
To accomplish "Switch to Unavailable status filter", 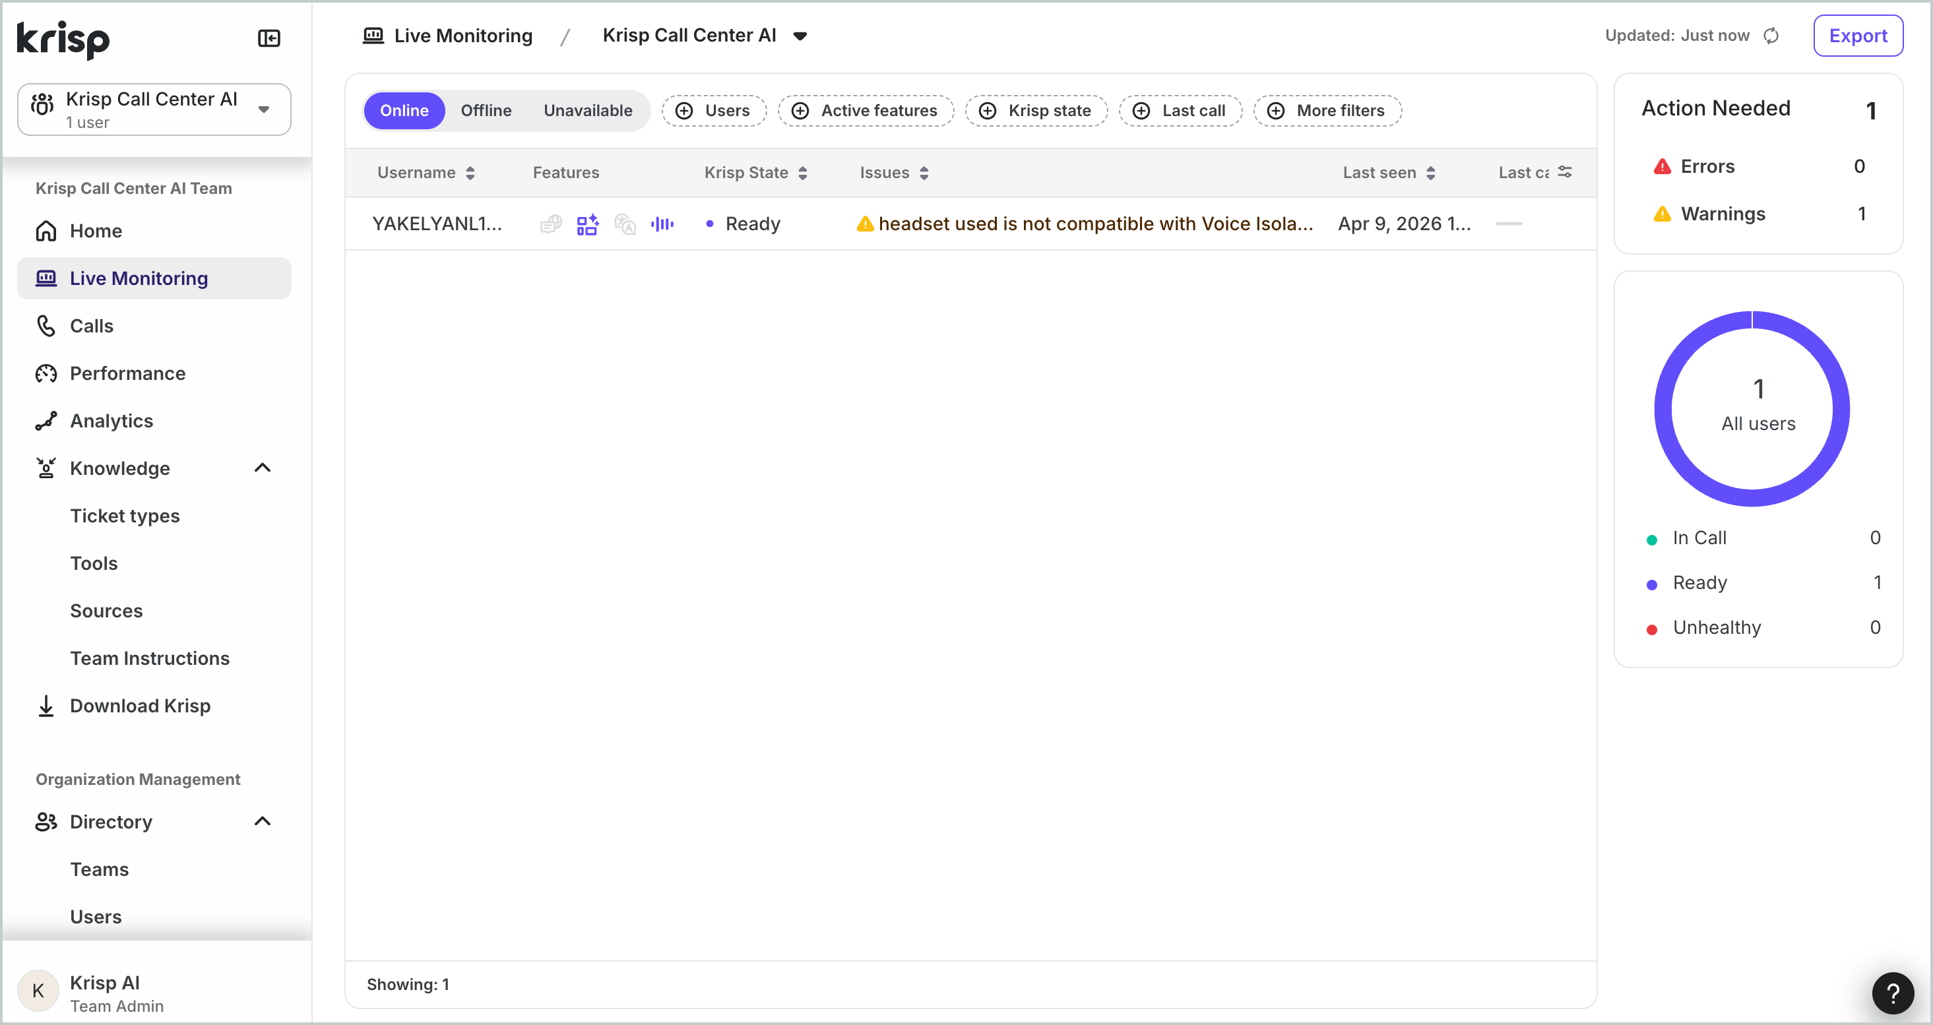I will click(x=588, y=110).
